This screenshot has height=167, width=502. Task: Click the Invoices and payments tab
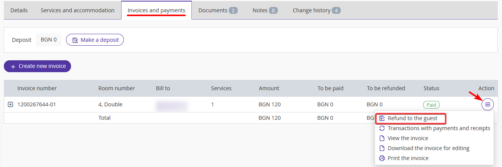[156, 10]
